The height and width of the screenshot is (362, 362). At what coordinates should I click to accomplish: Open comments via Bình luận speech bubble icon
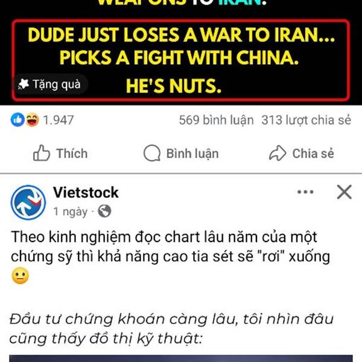tap(152, 153)
